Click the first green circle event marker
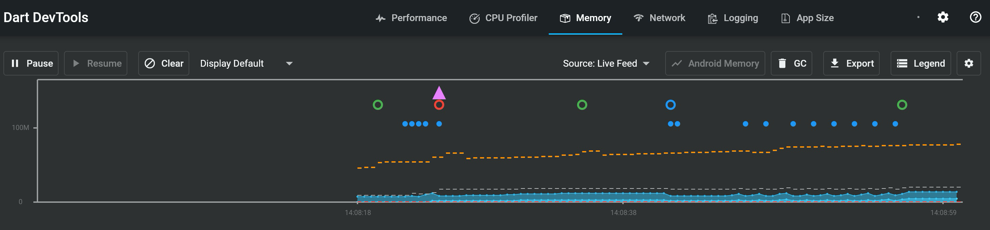 click(378, 105)
